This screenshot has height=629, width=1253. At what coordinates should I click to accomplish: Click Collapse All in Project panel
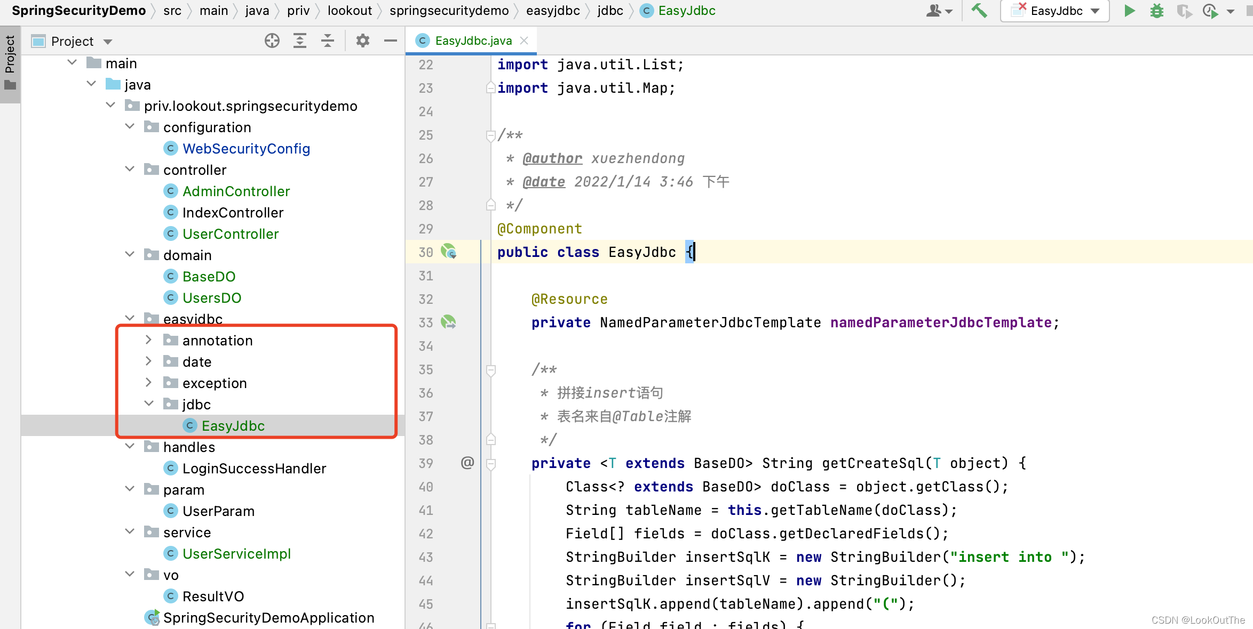(x=328, y=41)
